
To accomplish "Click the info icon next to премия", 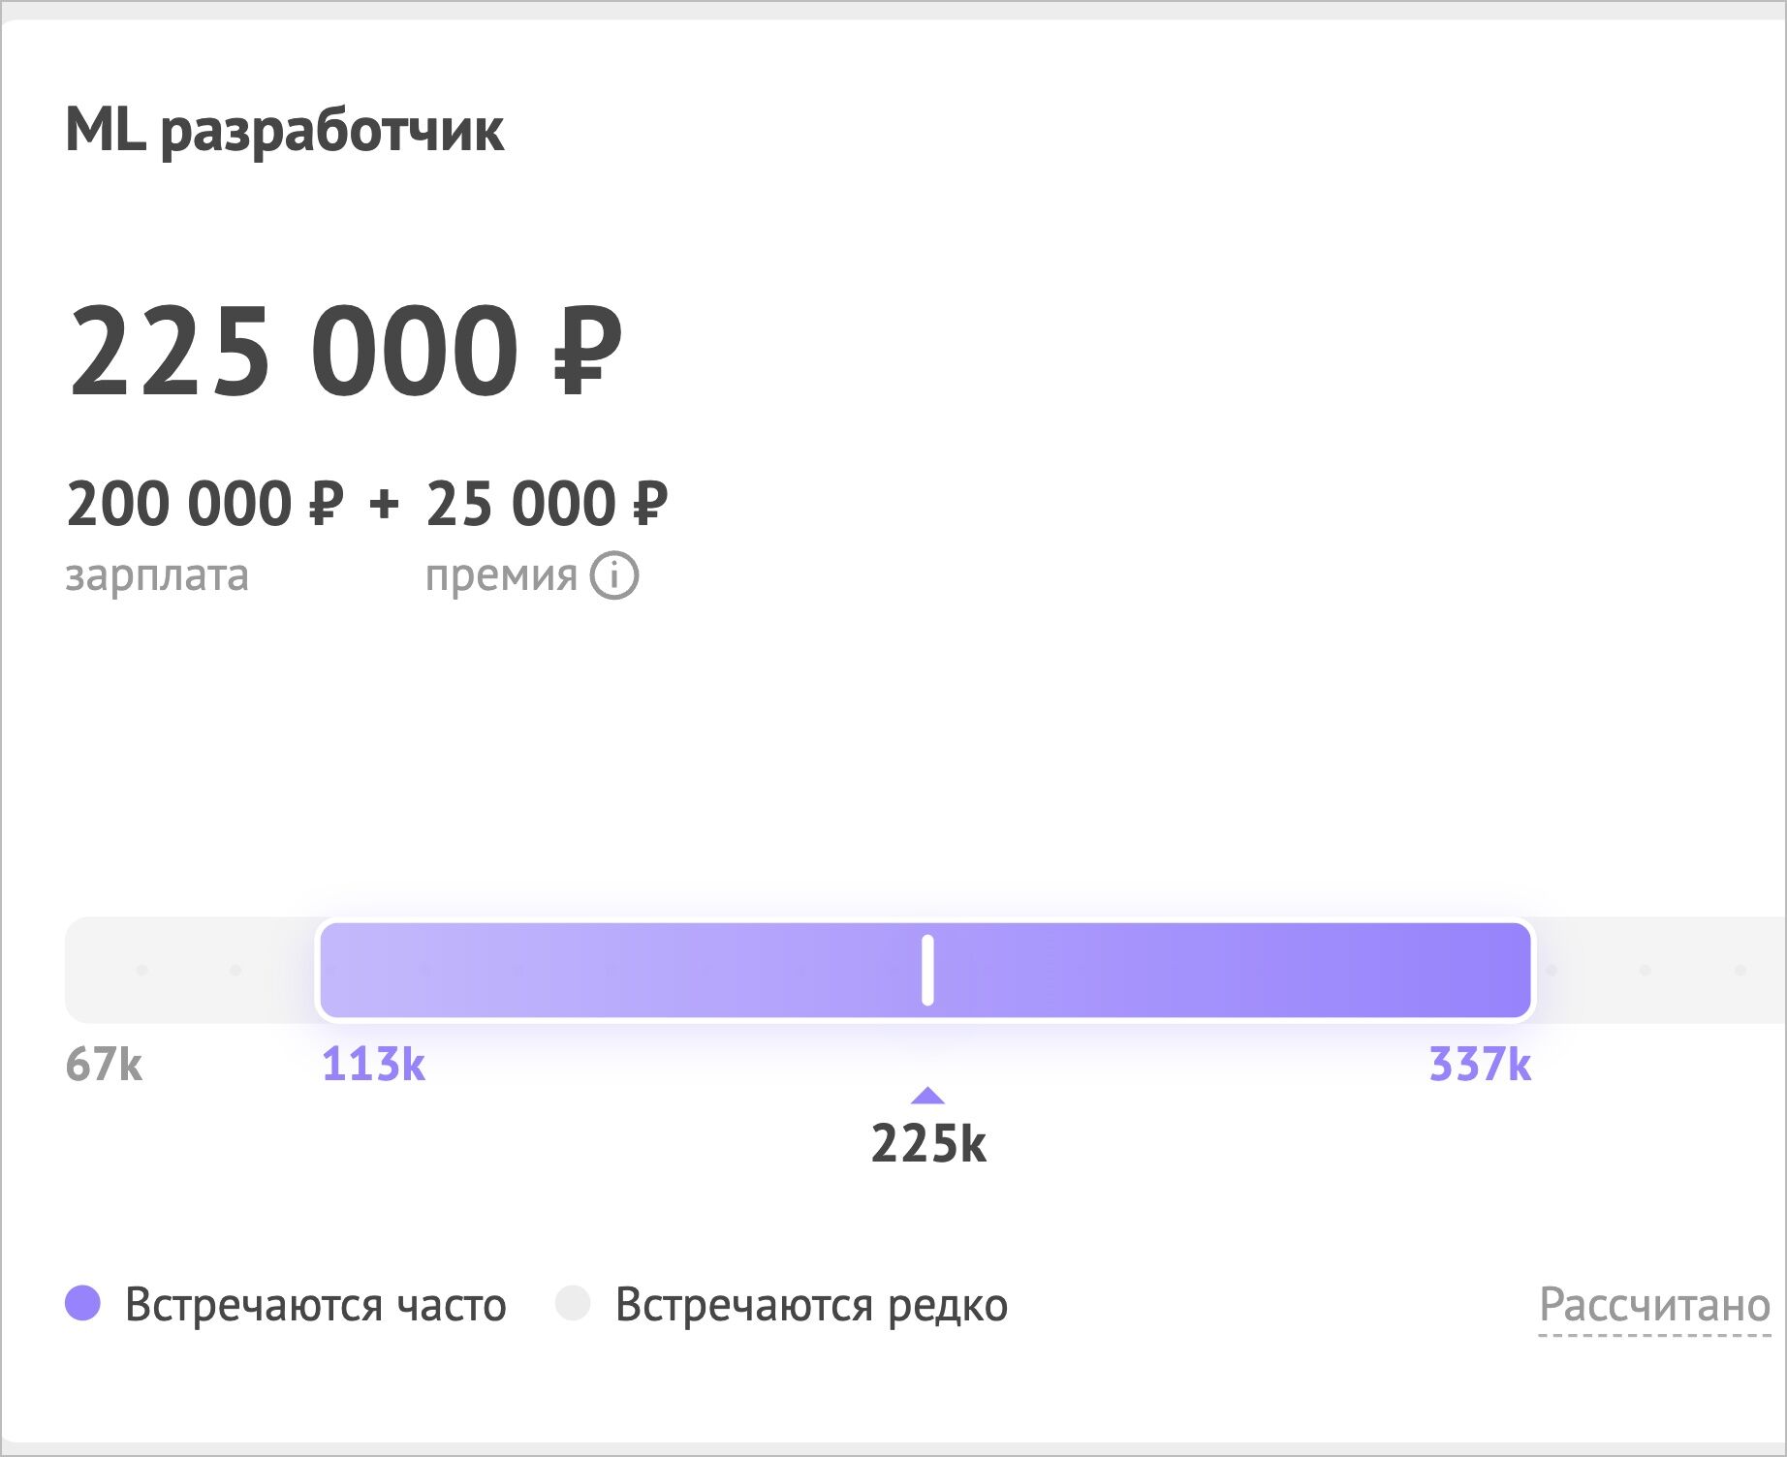I will pos(614,575).
